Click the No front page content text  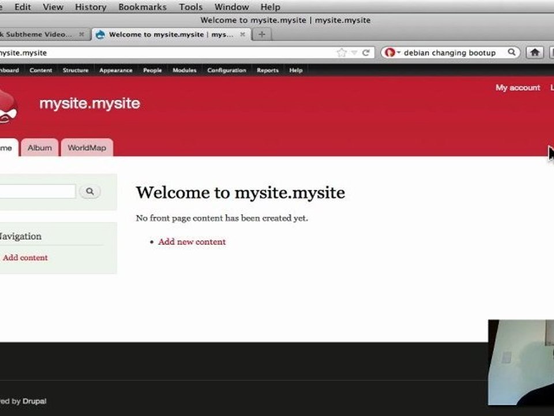tap(222, 218)
